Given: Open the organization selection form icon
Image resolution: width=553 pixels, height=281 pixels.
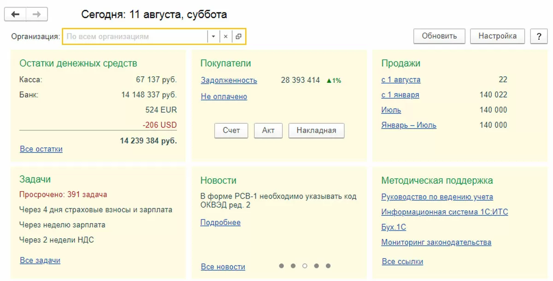Looking at the screenshot, I should (238, 36).
